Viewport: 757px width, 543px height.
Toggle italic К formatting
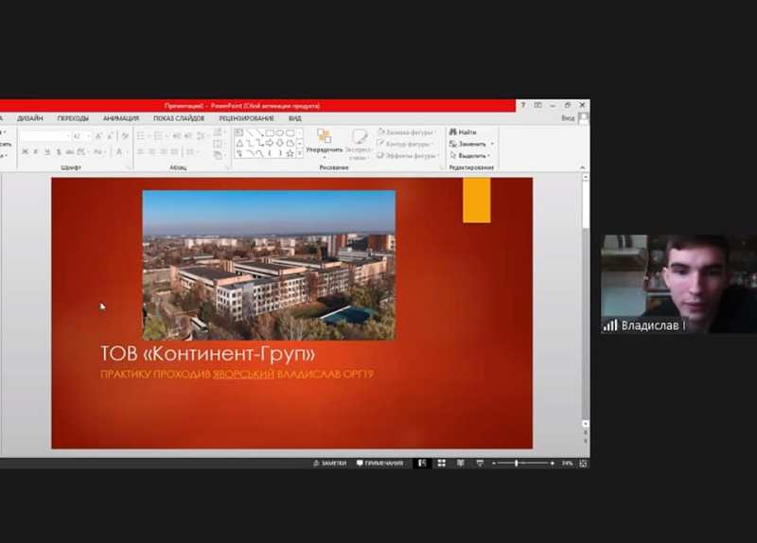click(36, 152)
